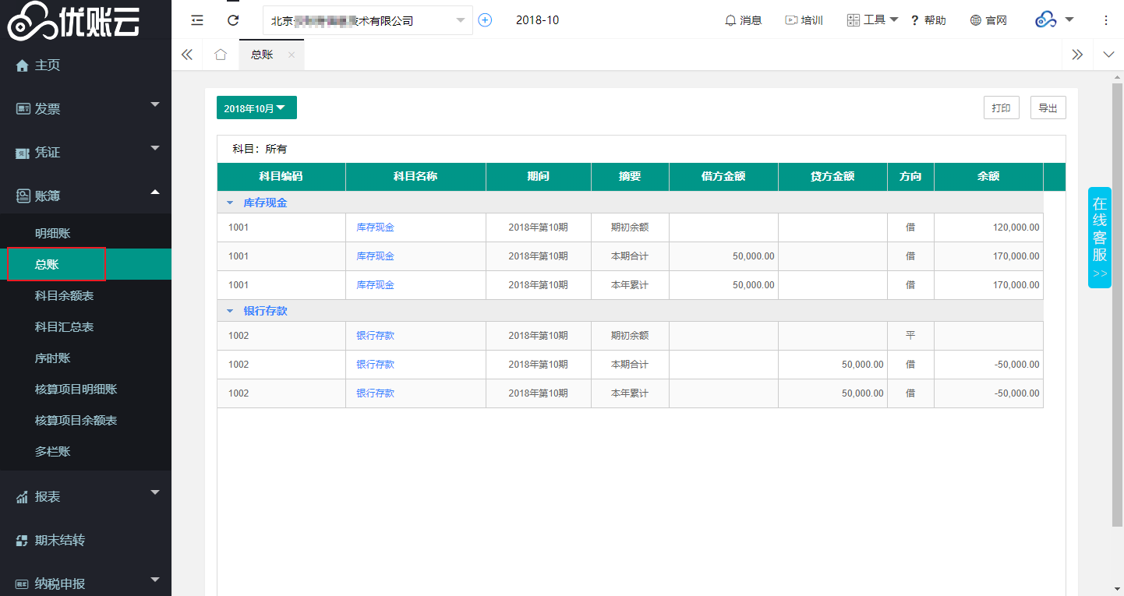Screen dimensions: 1124x596
Task: Click the 2018-10 period text in top bar
Action: [537, 20]
